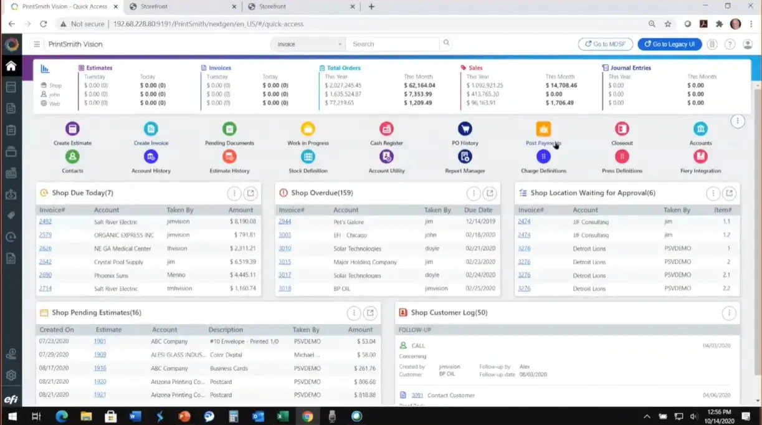Screen dimensions: 762x425
Task: Toggle the hamburger navigation menu
Action: [37, 44]
